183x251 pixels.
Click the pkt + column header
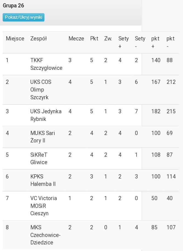(155, 42)
